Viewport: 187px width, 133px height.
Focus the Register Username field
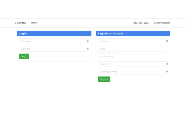pyautogui.click(x=133, y=41)
